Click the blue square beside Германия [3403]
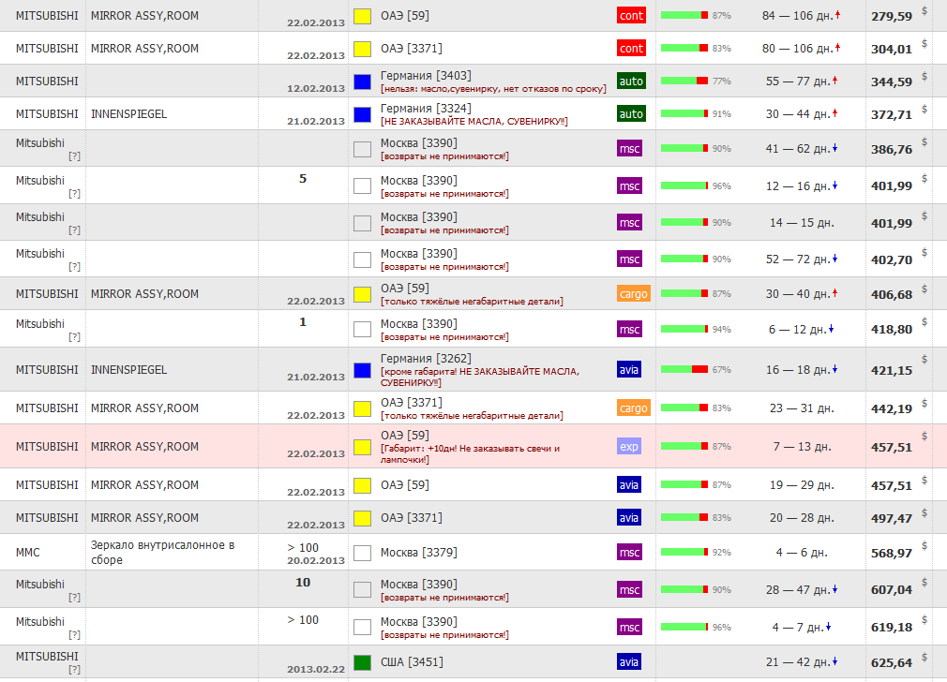This screenshot has height=682, width=947. 362,82
